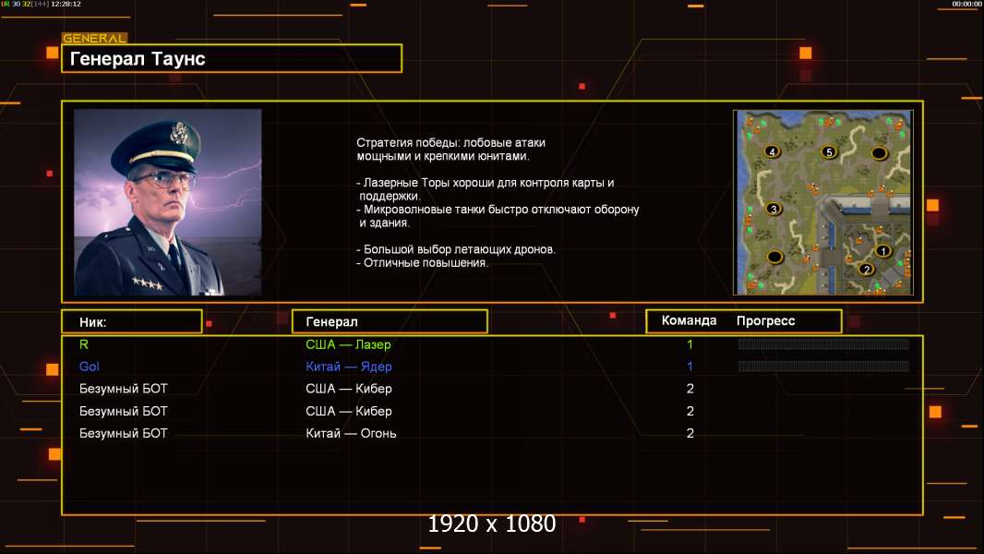984x554 pixels.
Task: Click player R's loading progress bar
Action: tap(823, 343)
